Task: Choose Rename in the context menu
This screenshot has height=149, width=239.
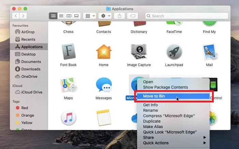Action: click(x=173, y=110)
